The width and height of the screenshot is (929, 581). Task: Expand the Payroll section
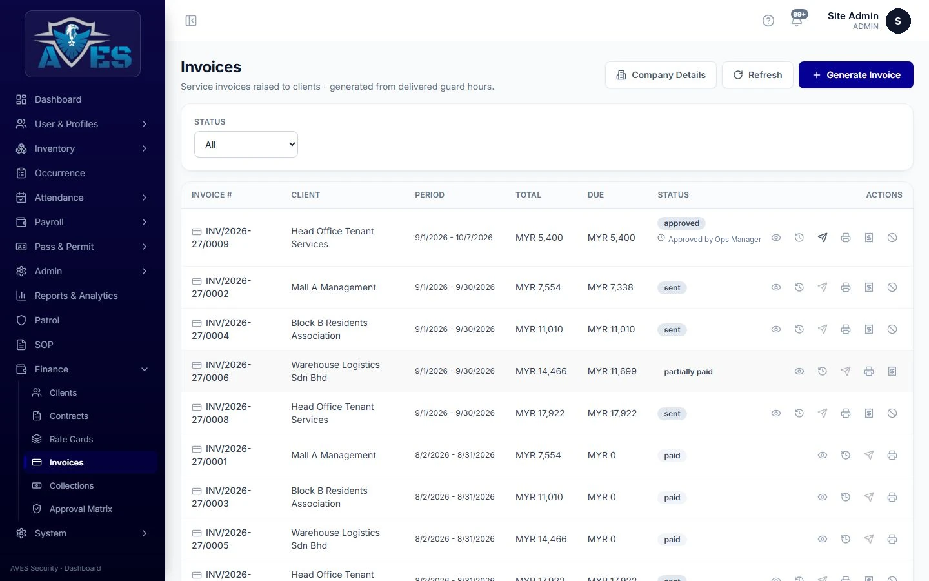[83, 222]
